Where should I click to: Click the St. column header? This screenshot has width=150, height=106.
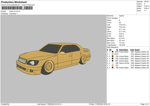117,49
